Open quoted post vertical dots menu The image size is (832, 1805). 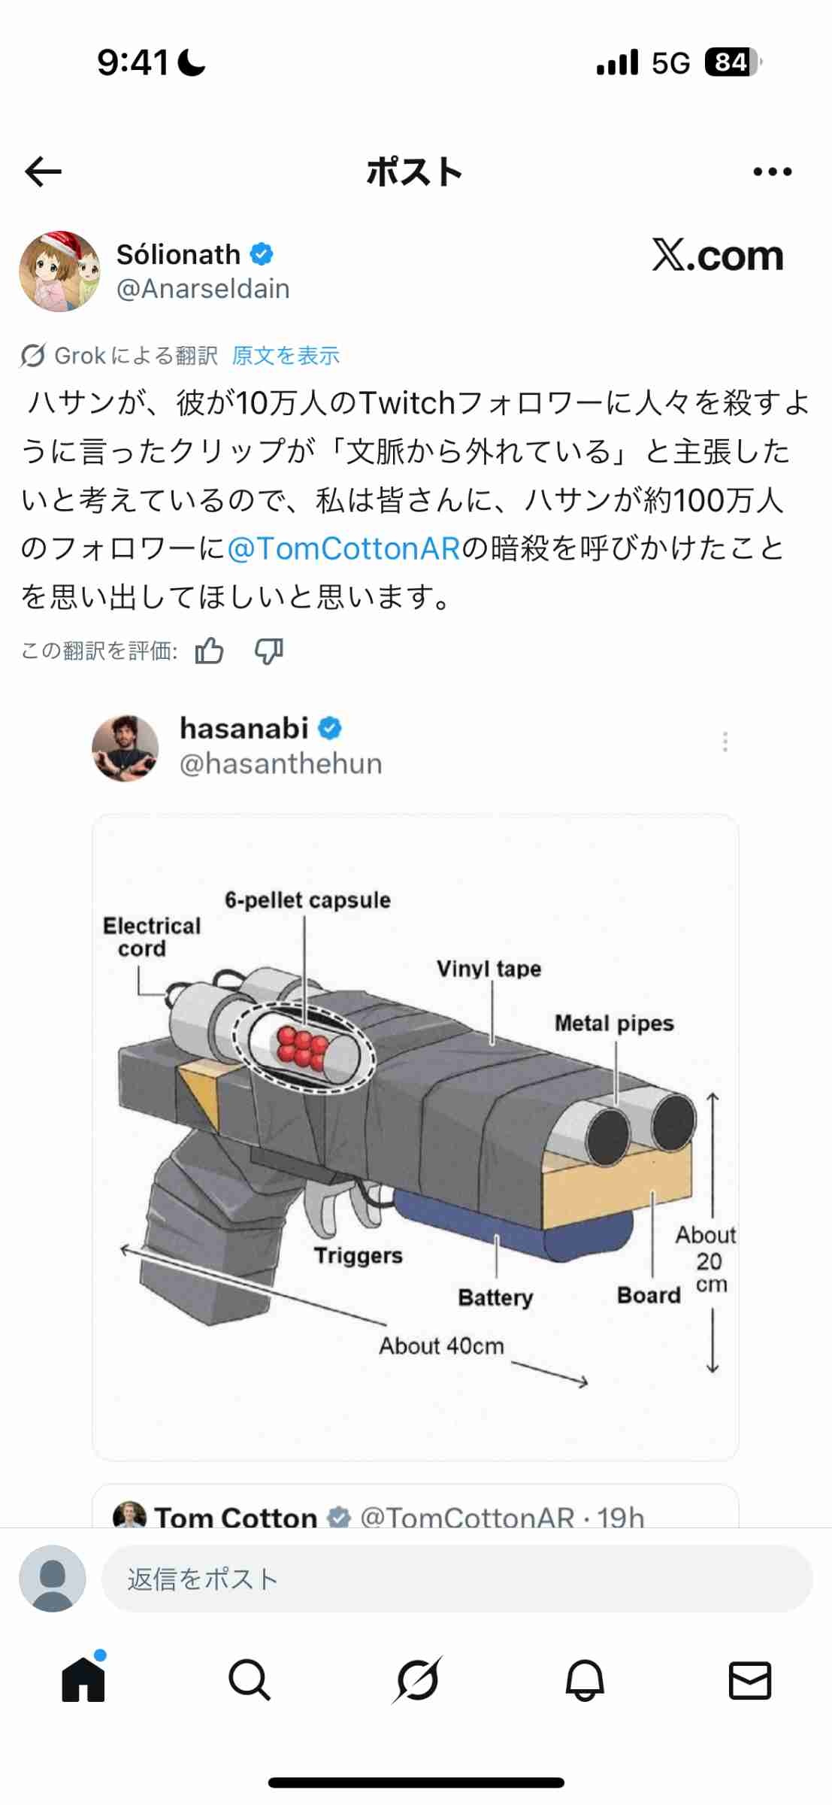click(x=725, y=742)
